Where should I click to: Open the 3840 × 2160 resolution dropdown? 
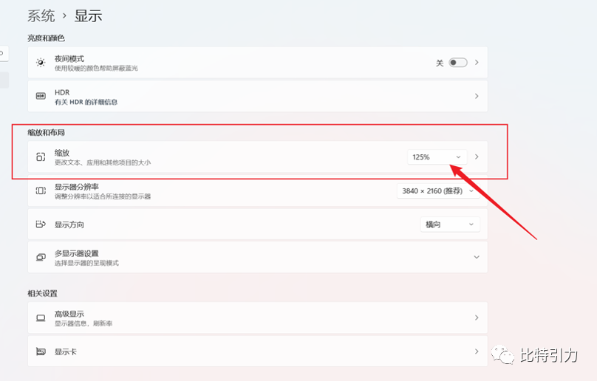click(434, 191)
